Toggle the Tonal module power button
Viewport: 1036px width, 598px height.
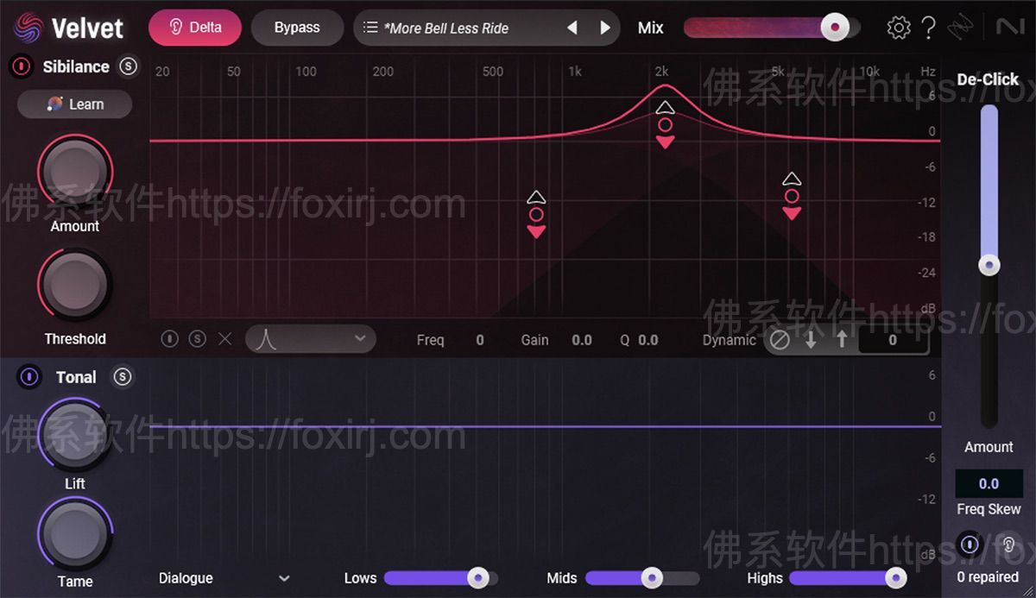coord(28,377)
